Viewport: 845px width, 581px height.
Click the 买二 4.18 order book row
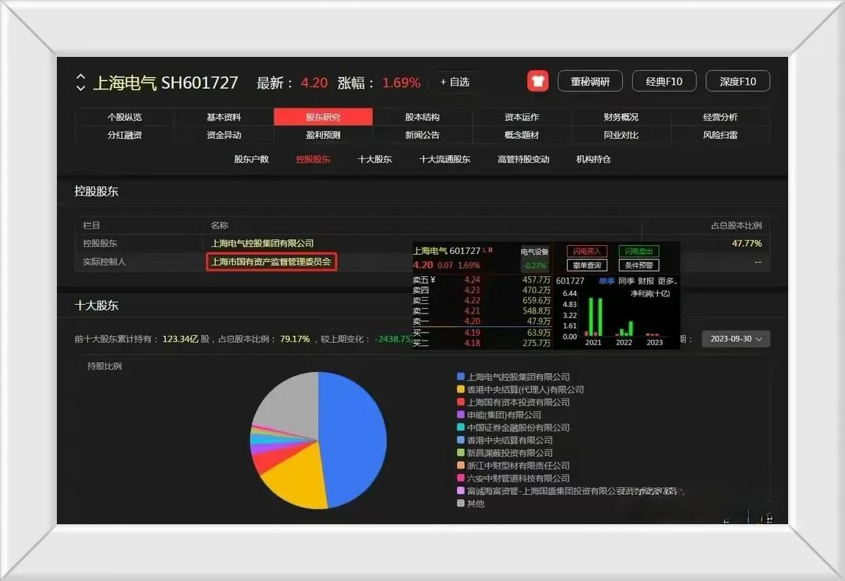[481, 343]
